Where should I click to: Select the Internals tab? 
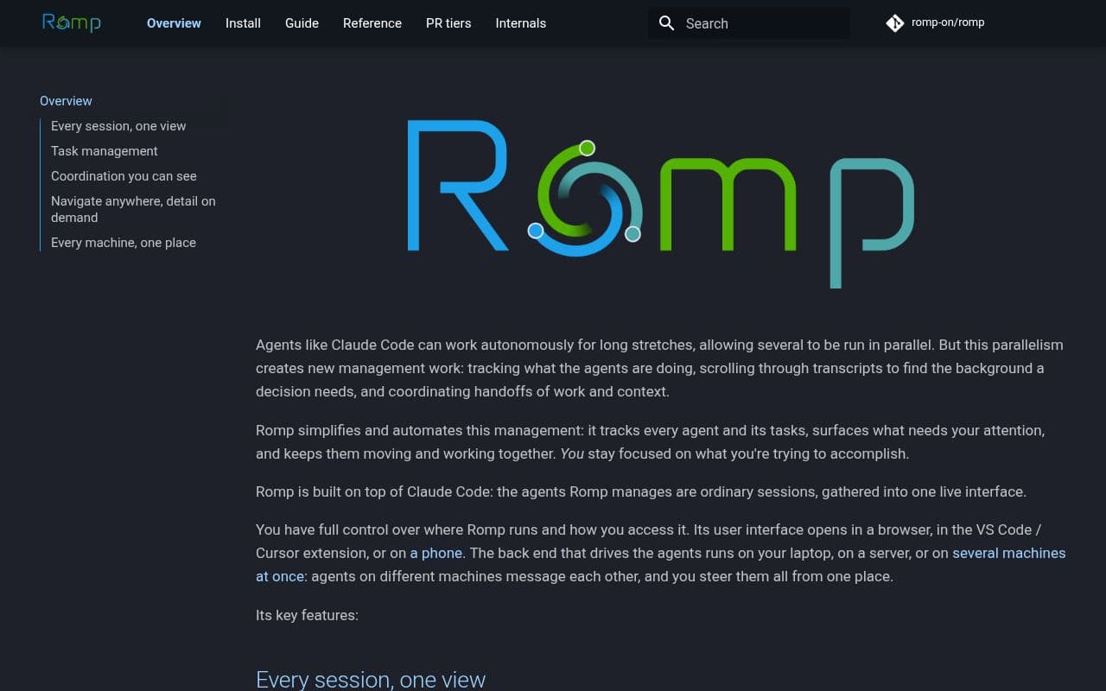click(x=520, y=23)
